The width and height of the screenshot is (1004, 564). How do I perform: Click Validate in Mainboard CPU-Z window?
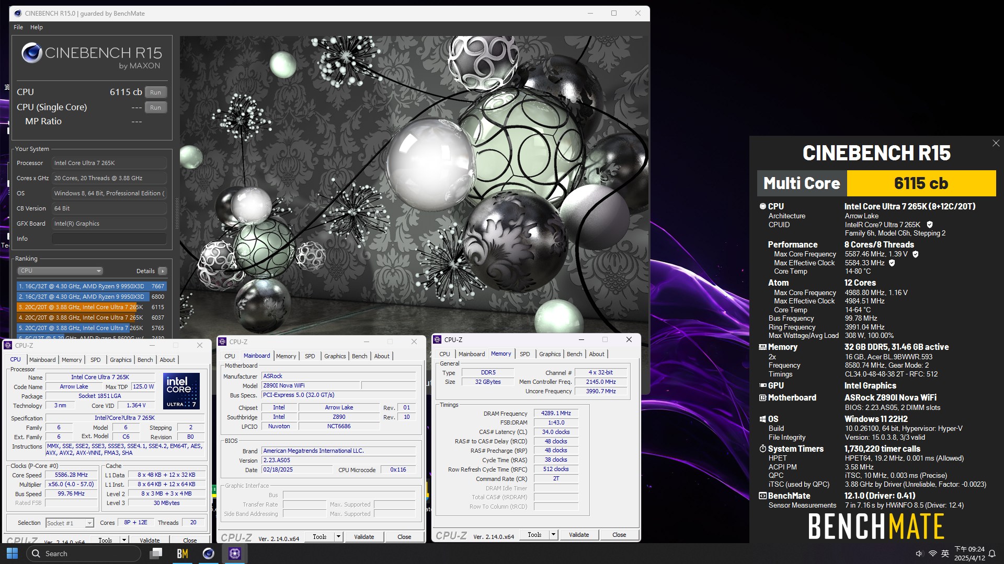pos(364,537)
